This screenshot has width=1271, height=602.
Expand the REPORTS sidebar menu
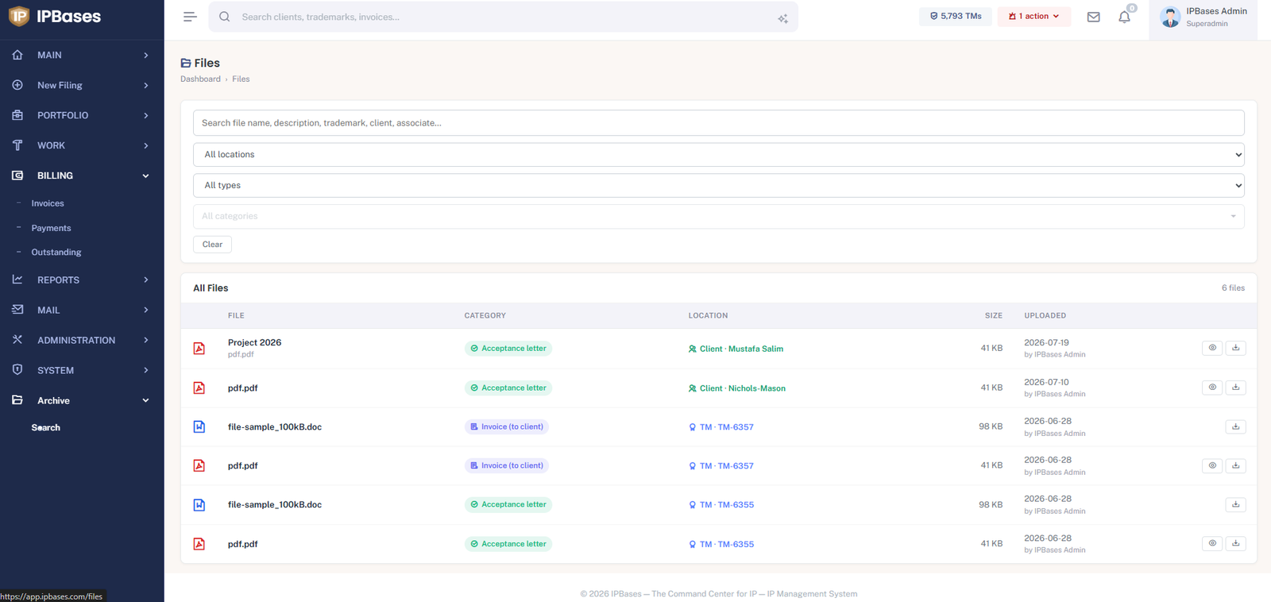point(82,280)
